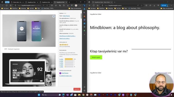The image size is (174, 97).
Task: Open the YouTube bookmarks folder in left browser
Action: point(30,8)
